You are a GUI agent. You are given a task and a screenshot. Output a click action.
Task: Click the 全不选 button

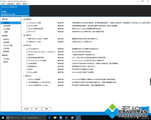27,109
